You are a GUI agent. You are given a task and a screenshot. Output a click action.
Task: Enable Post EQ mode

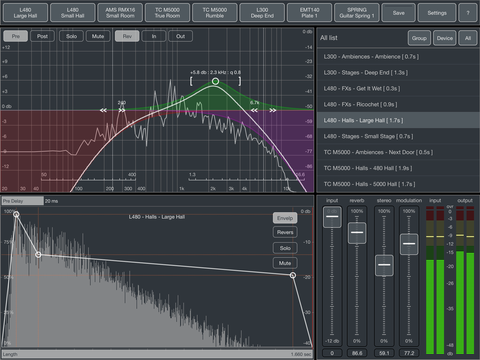tap(42, 36)
